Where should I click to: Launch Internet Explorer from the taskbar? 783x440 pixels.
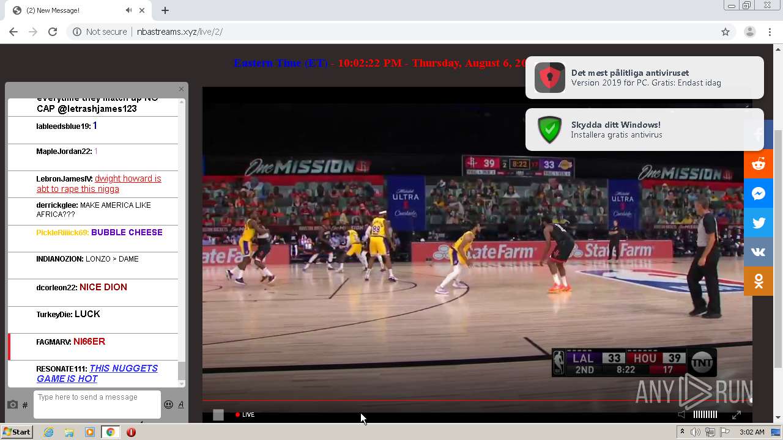[48, 432]
